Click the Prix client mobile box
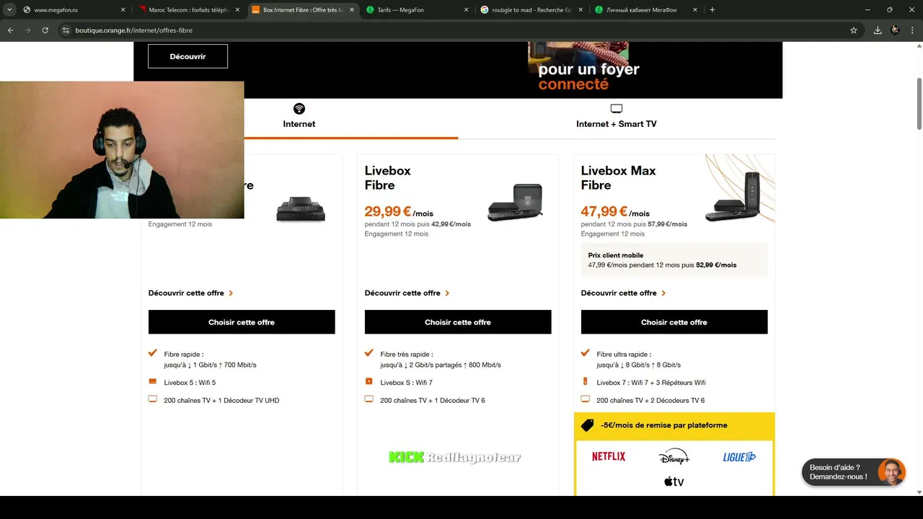Viewport: 923px width, 519px height. click(674, 260)
